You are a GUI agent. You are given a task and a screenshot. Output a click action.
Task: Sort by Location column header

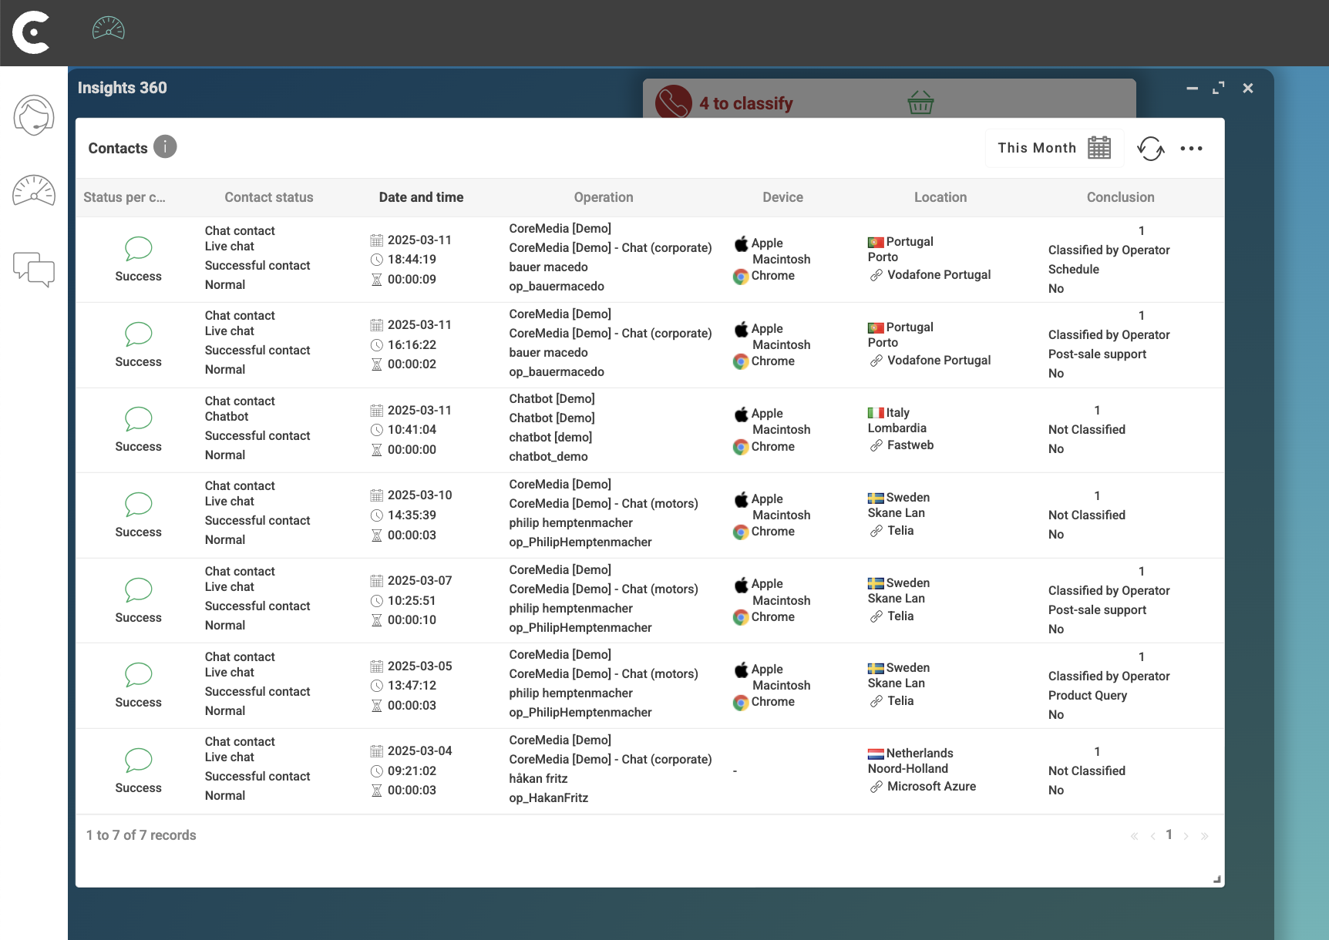tap(940, 197)
